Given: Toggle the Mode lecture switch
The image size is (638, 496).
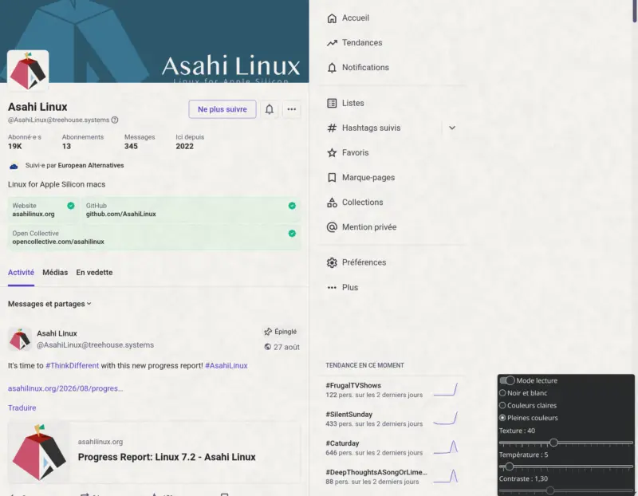Looking at the screenshot, I should [507, 380].
